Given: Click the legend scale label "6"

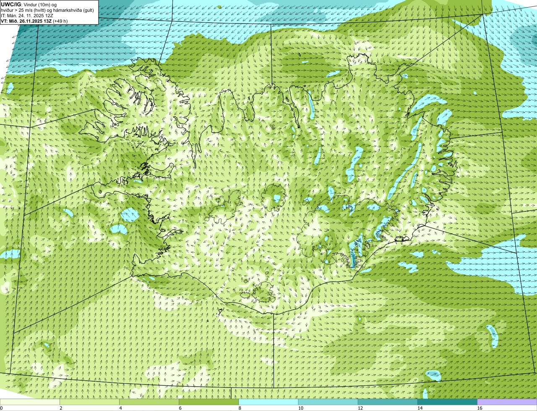Looking at the screenshot, I should (180, 408).
